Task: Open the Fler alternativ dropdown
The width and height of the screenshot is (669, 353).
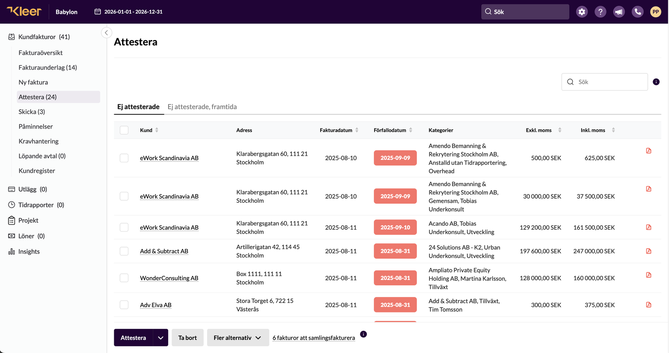Action: point(237,338)
